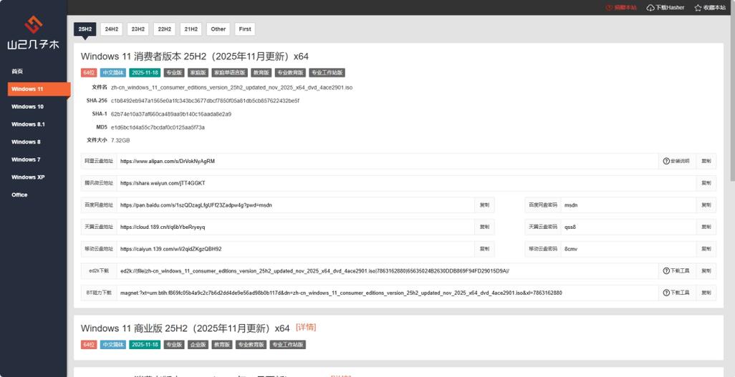Viewport: 735px width, 377px height.
Task: Click the pan.baidu.com URL field
Action: coord(296,205)
